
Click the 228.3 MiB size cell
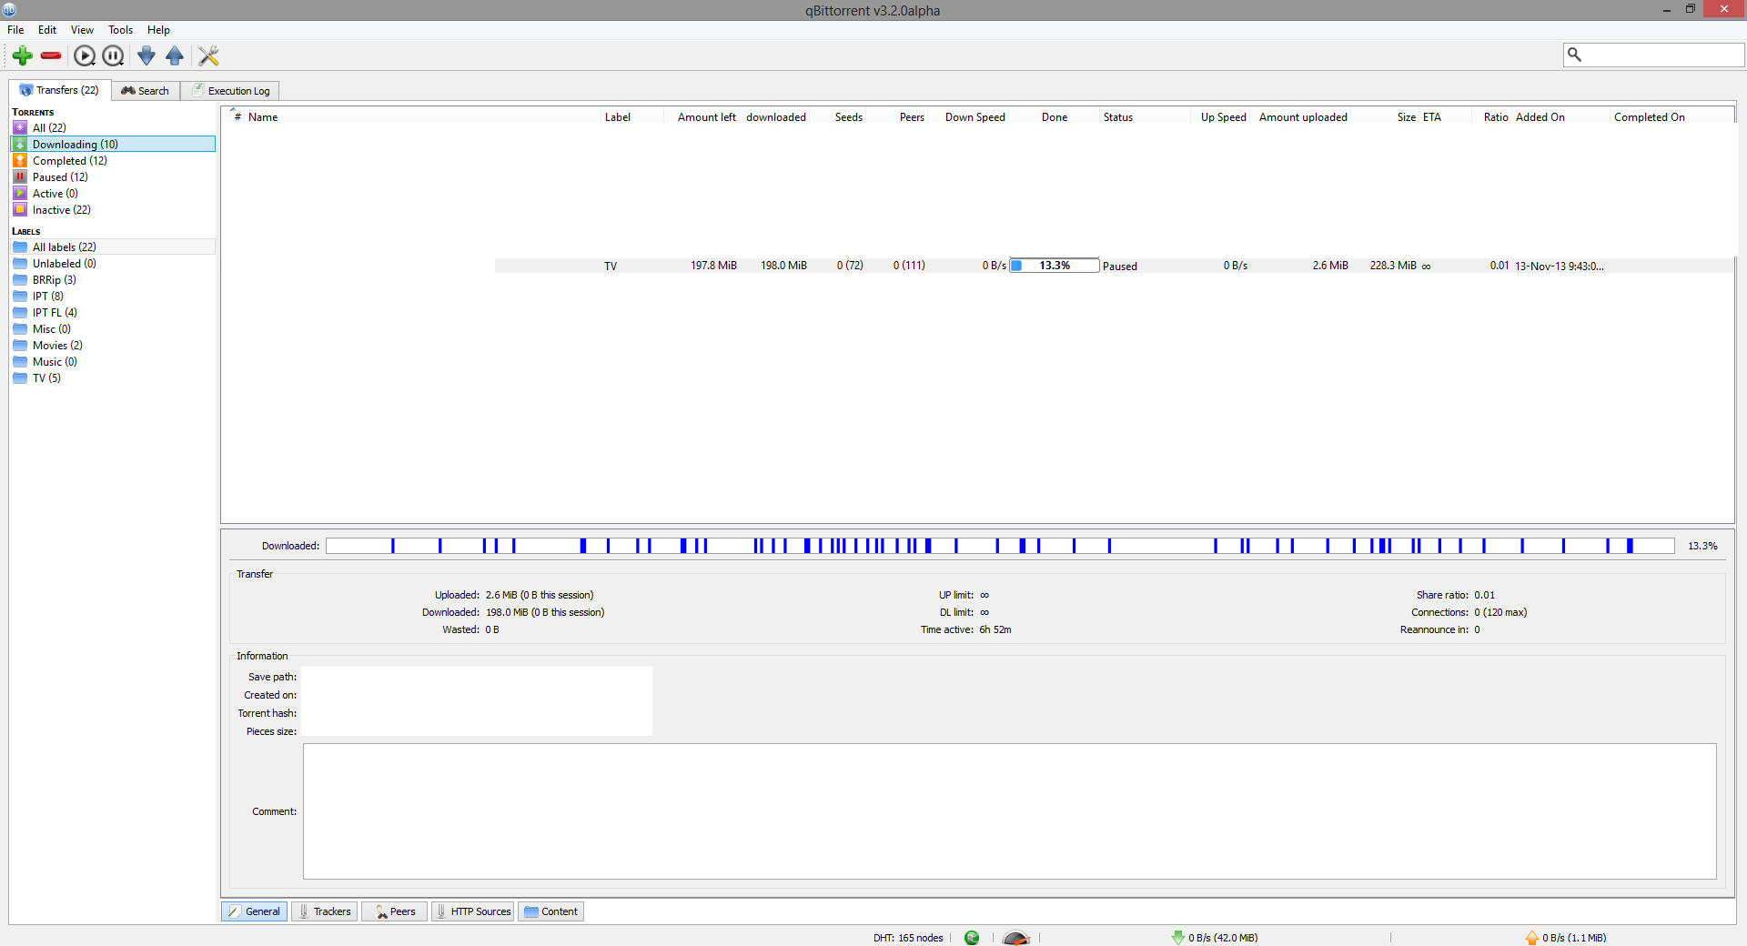[1393, 266]
